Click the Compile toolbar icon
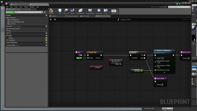Screen dimensions: 197x111 click(51, 11)
